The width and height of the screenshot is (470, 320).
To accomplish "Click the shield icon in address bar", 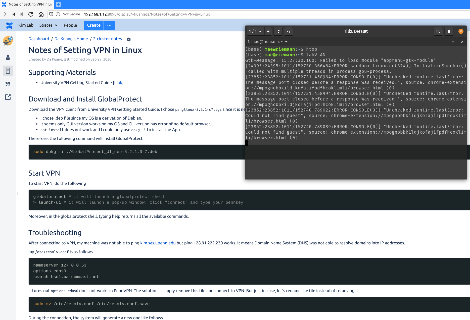I will pyautogui.click(x=51, y=14).
